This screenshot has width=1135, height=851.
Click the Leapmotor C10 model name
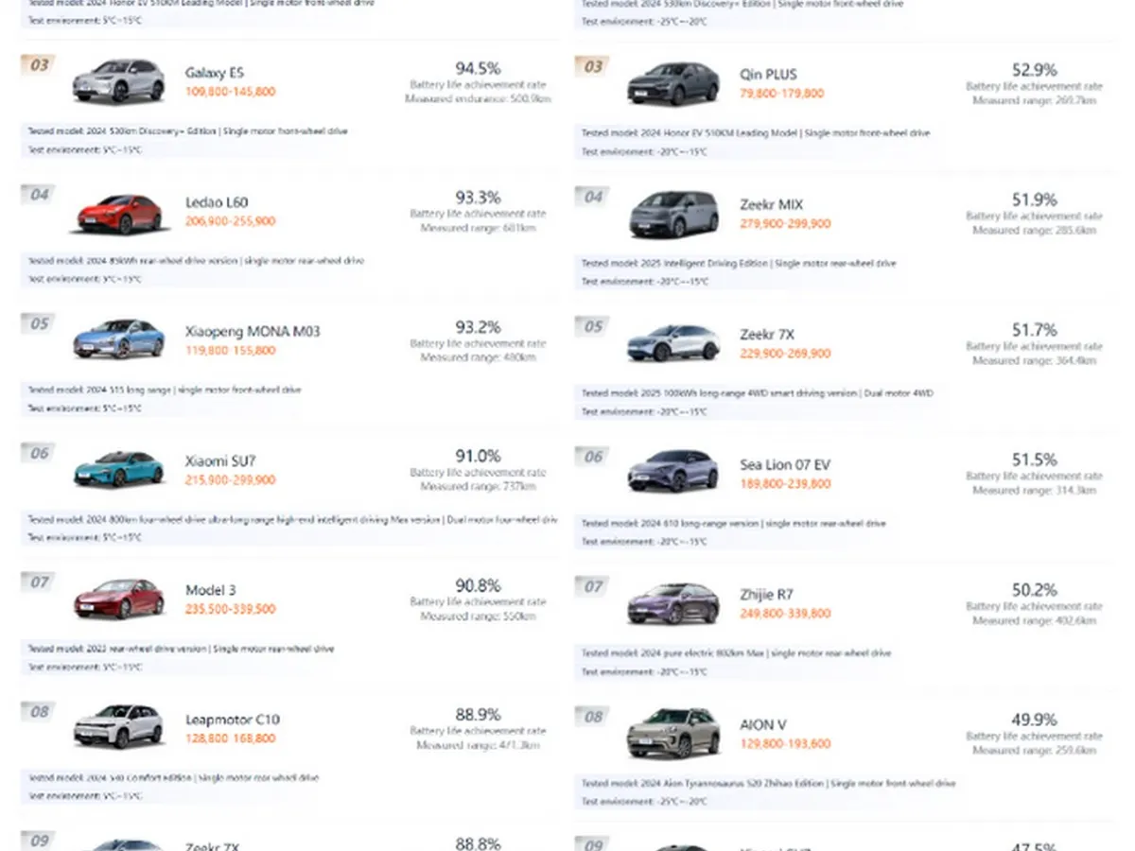233,720
